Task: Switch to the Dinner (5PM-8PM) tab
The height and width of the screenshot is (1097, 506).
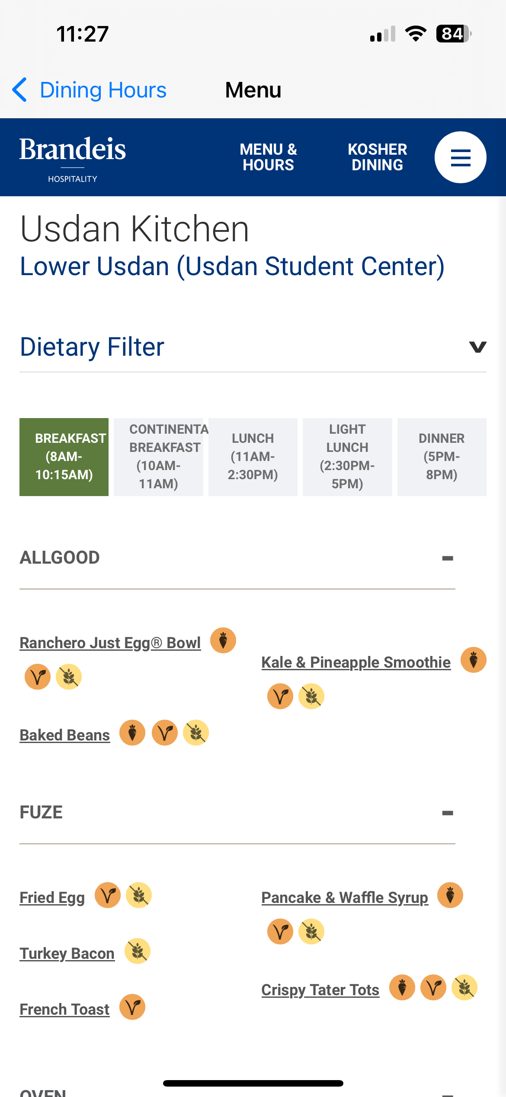Action: [x=442, y=457]
